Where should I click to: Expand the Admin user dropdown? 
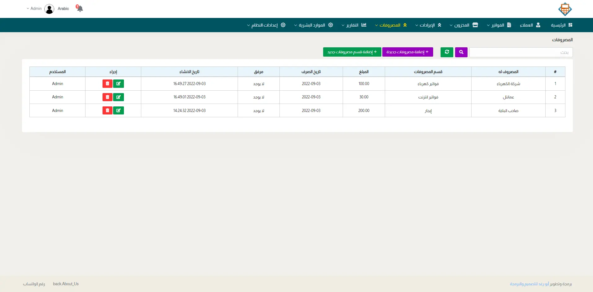(34, 9)
